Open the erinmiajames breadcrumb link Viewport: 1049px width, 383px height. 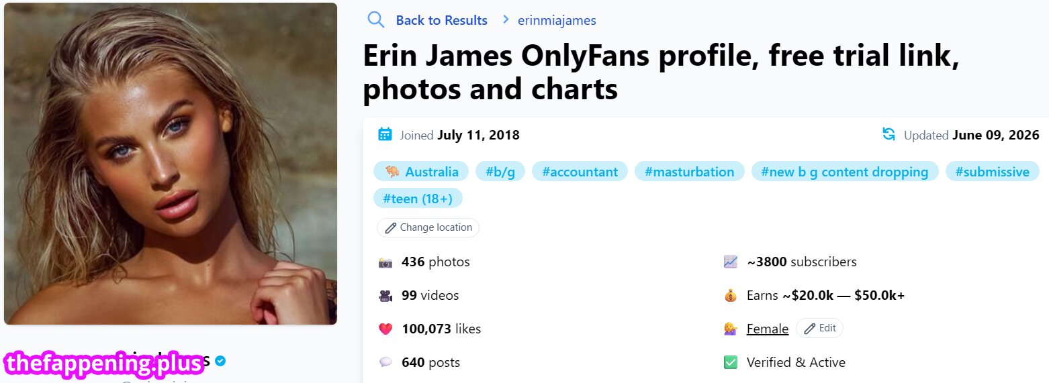click(557, 20)
